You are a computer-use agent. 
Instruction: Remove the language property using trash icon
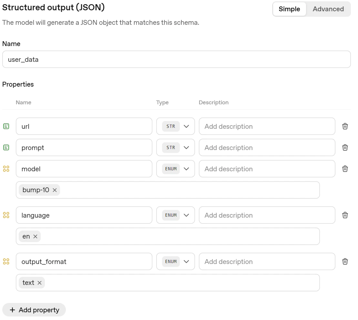(x=345, y=215)
